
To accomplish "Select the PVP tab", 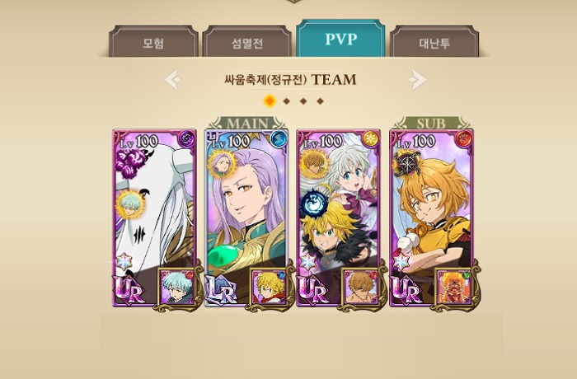I will (x=340, y=38).
